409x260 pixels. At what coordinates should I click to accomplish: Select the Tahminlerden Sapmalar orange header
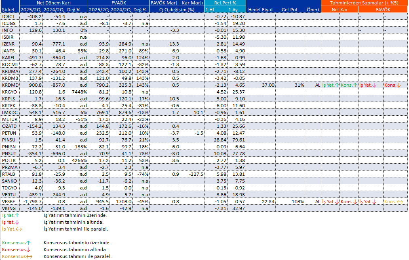pos(364,3)
